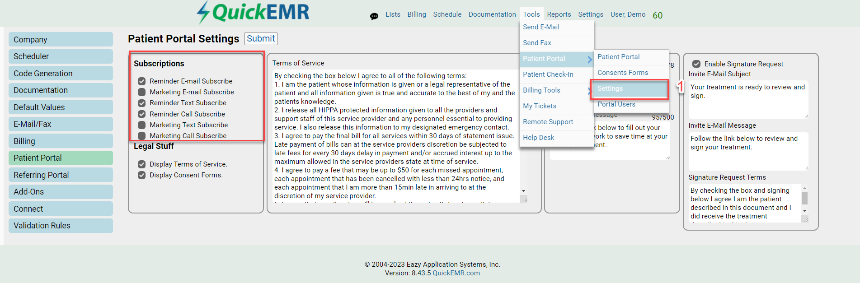Select Patient Check-In menu entry

557,74
